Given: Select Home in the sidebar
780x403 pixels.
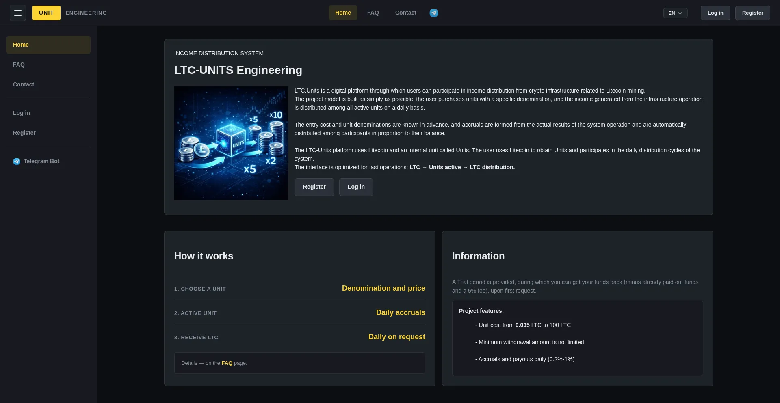Looking at the screenshot, I should (x=48, y=45).
